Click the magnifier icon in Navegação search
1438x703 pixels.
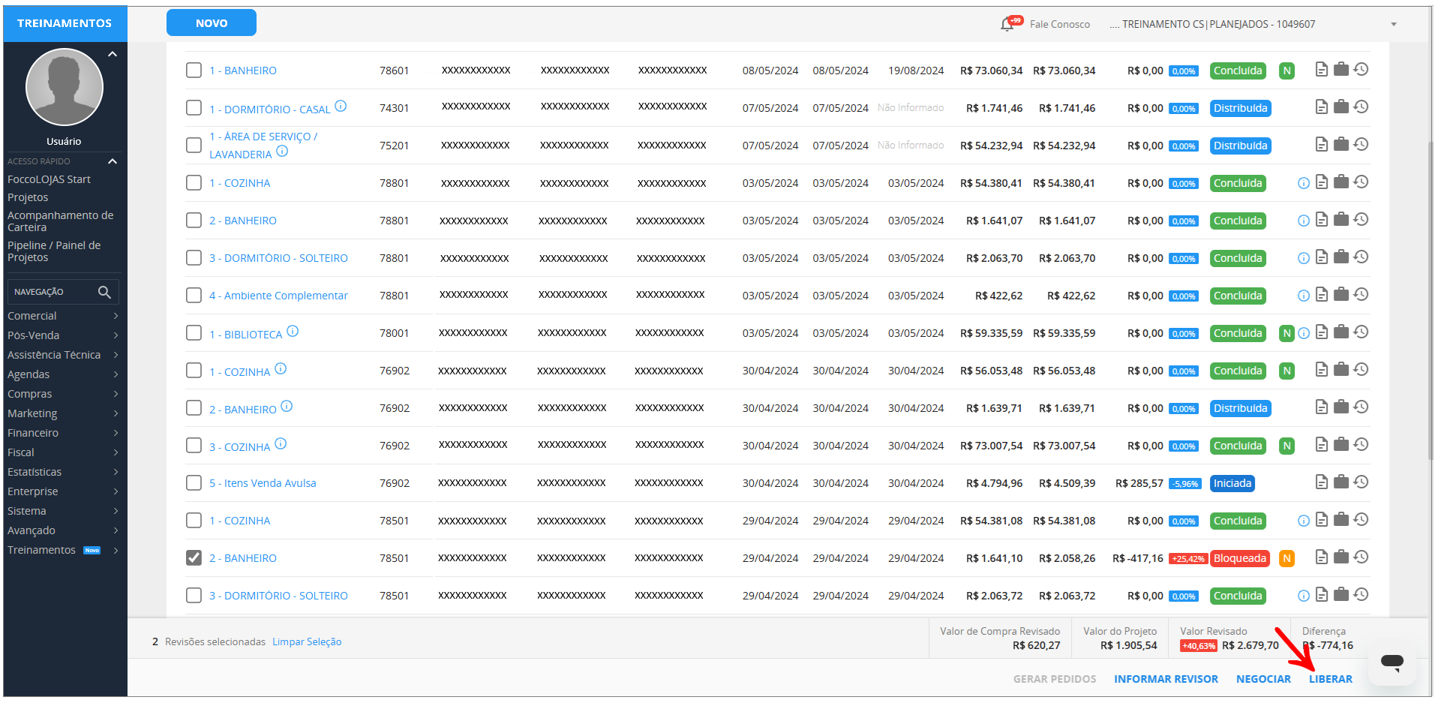tap(104, 292)
